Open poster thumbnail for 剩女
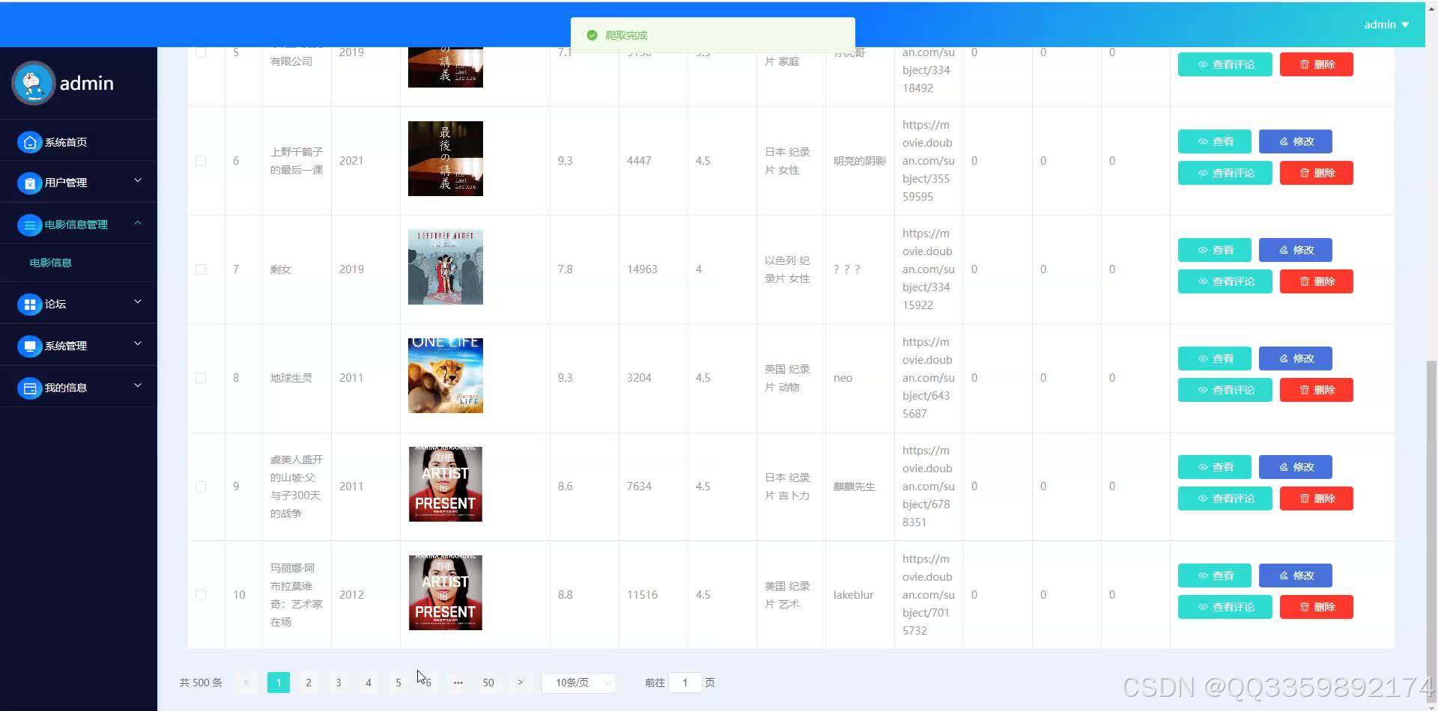This screenshot has height=711, width=1438. click(x=446, y=267)
